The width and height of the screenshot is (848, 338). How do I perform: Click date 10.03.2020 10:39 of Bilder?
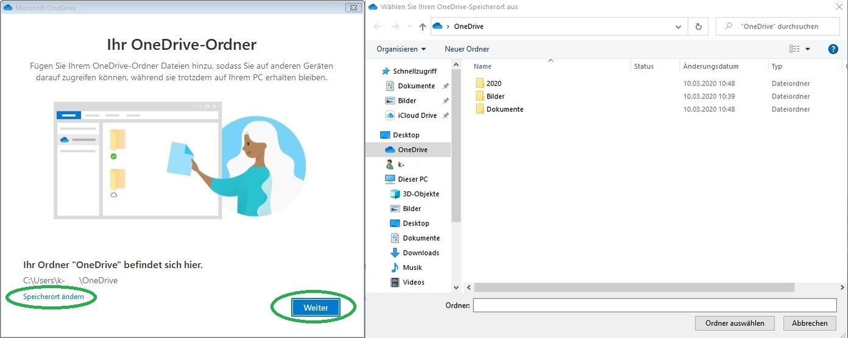[709, 96]
